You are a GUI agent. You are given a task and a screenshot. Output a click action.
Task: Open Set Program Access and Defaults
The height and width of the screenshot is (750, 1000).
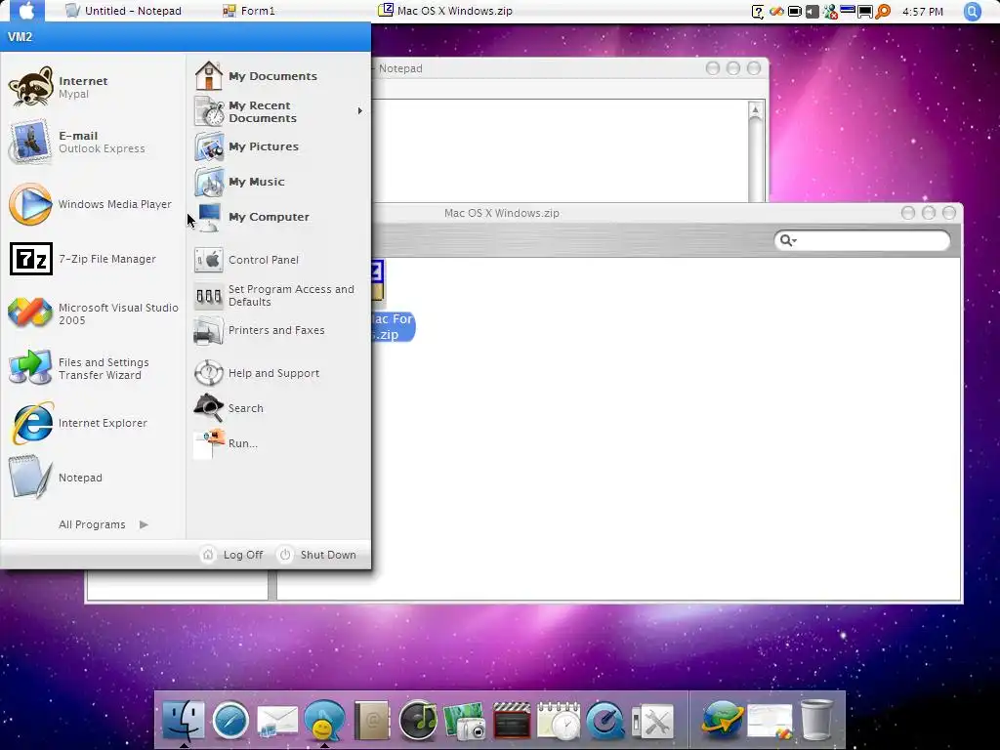(x=278, y=295)
